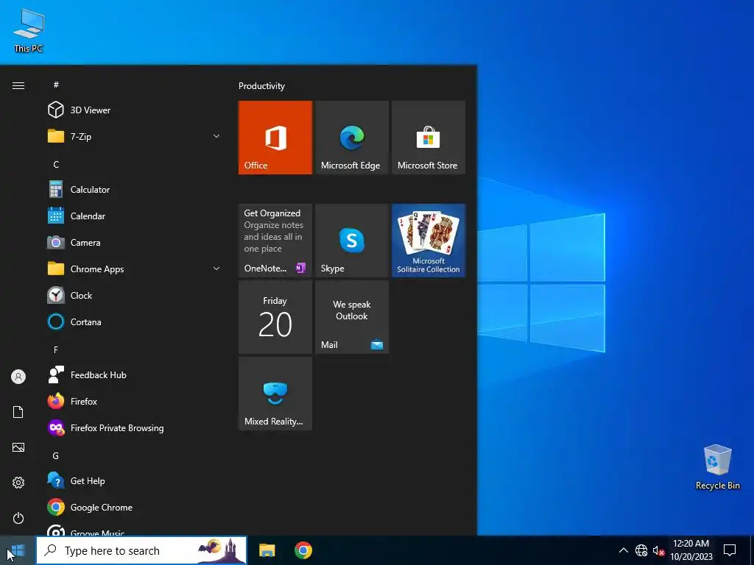Open the Microsoft Store tile
The width and height of the screenshot is (754, 565).
(429, 138)
